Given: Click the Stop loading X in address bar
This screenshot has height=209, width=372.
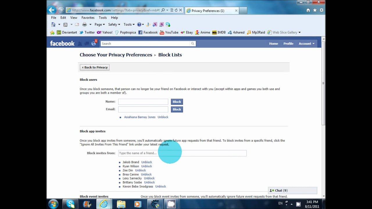Looking at the screenshot, I should point(180,10).
